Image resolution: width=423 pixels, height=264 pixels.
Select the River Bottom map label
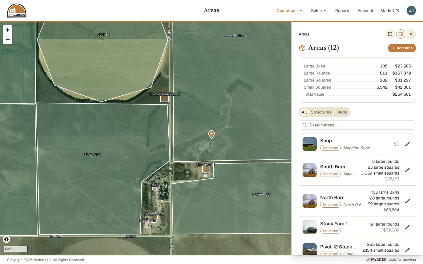[x=235, y=36]
